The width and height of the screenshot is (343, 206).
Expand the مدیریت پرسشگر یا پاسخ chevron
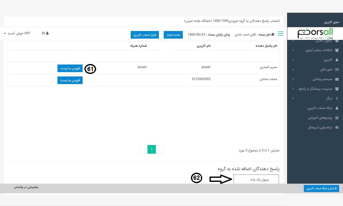pos(293,89)
